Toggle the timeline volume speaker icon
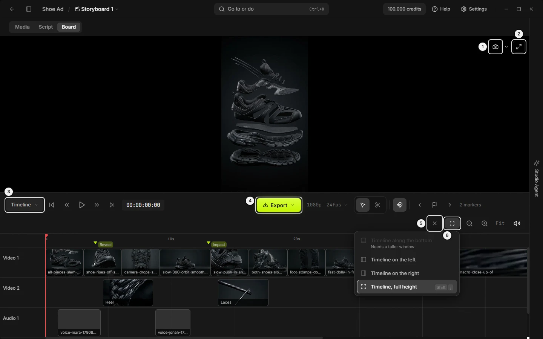This screenshot has width=543, height=339. click(x=517, y=223)
